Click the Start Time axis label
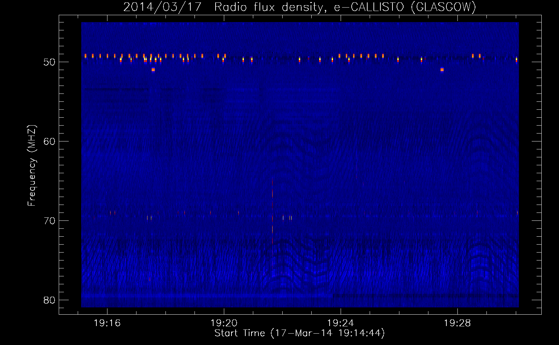 pos(300,333)
